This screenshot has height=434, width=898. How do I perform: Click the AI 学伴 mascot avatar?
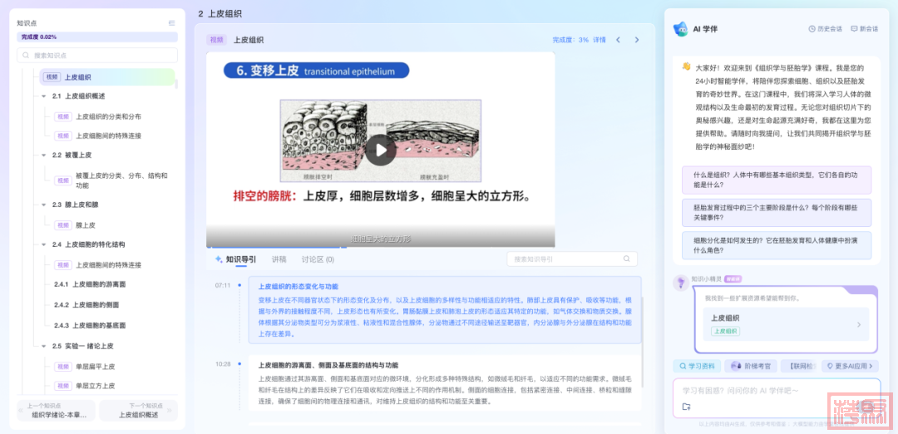click(680, 28)
